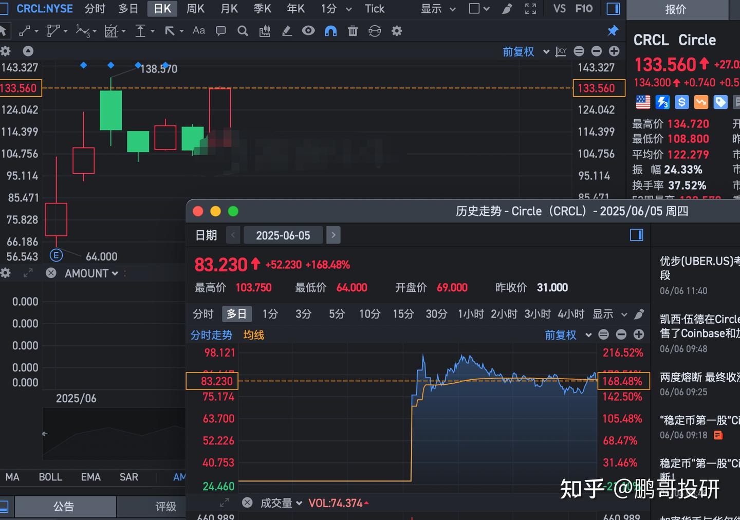Open the AMOUNT indicator dropdown
The height and width of the screenshot is (520, 740).
coord(91,273)
